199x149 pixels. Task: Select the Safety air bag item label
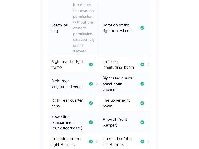coord(60,28)
